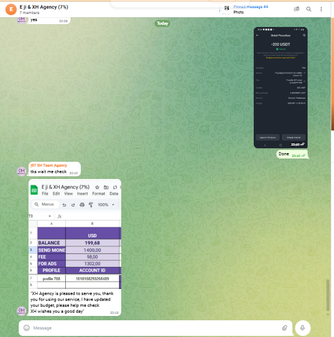
Task: Open the E ji & XH Agency group info
Action: [48, 6]
